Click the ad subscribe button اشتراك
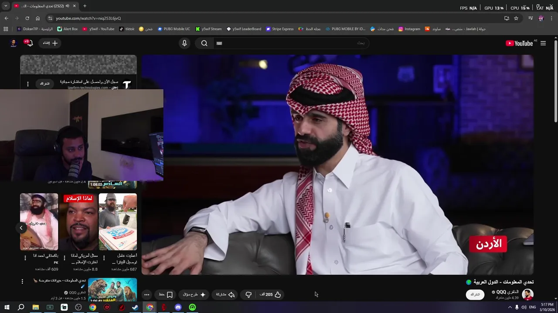Screen dimensions: 558x313 [45, 83]
